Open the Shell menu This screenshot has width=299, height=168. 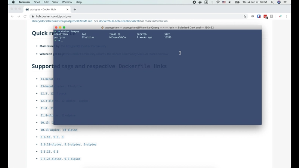37,2
